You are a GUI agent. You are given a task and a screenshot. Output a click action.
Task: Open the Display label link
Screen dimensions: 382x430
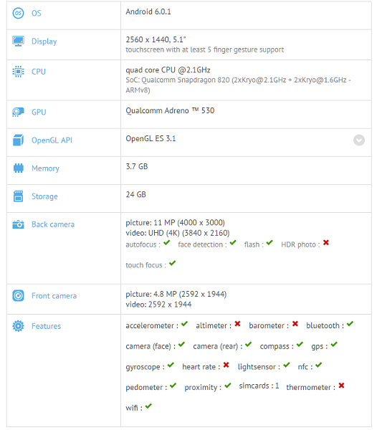tap(44, 41)
